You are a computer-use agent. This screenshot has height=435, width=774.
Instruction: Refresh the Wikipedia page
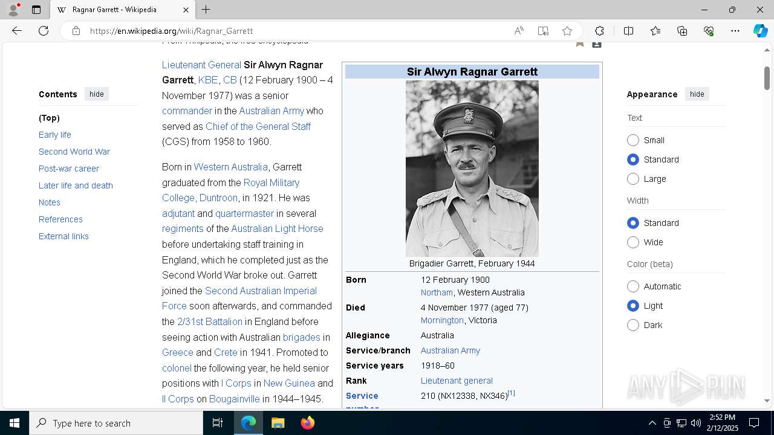[44, 31]
